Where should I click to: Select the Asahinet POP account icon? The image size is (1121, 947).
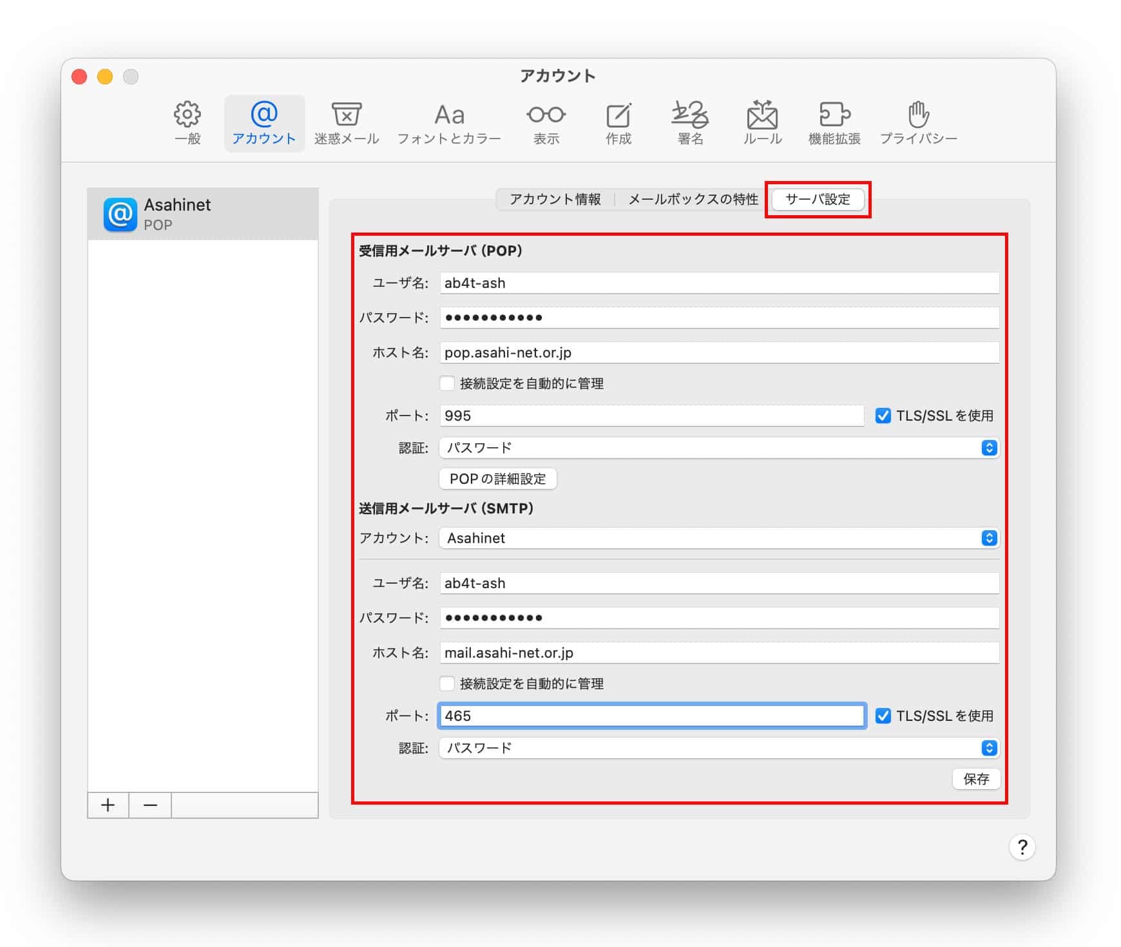point(120,215)
